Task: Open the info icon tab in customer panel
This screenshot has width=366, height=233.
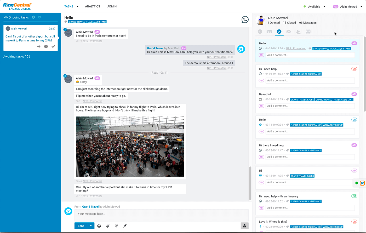Action: pos(260,32)
